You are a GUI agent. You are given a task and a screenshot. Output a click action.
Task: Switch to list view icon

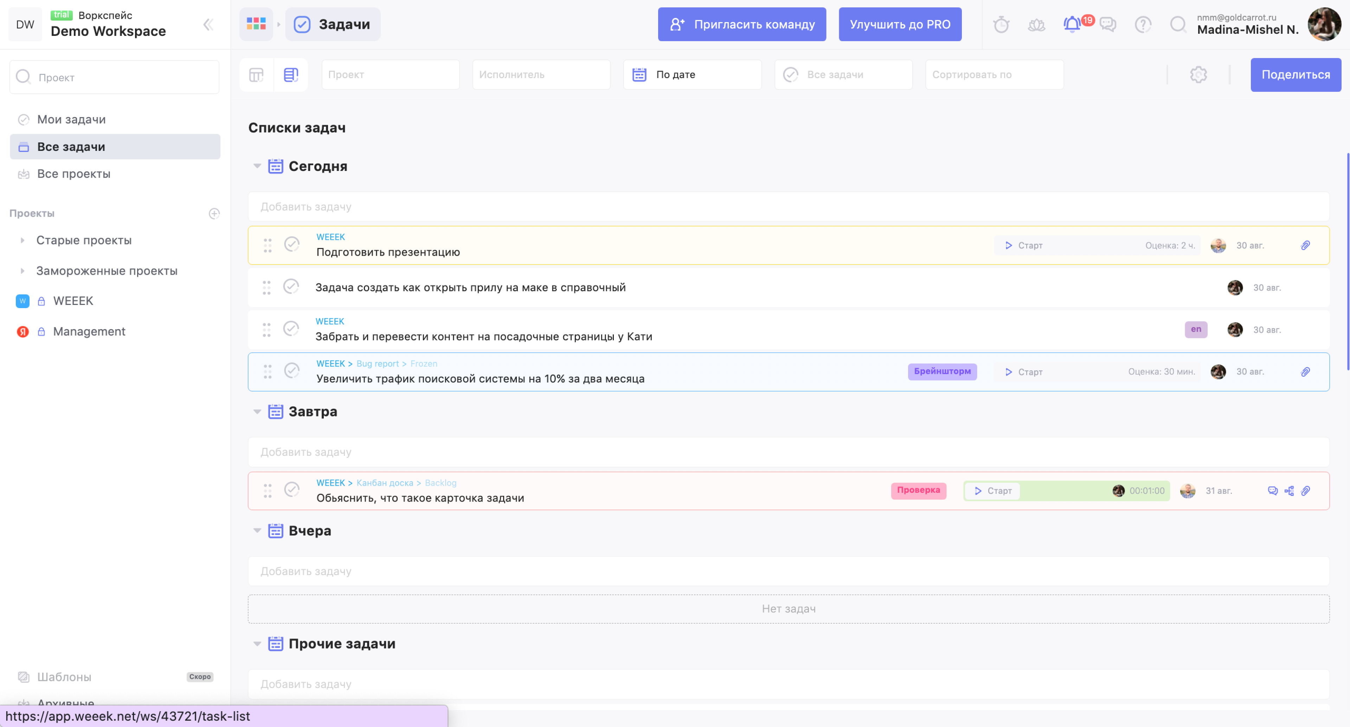point(291,75)
